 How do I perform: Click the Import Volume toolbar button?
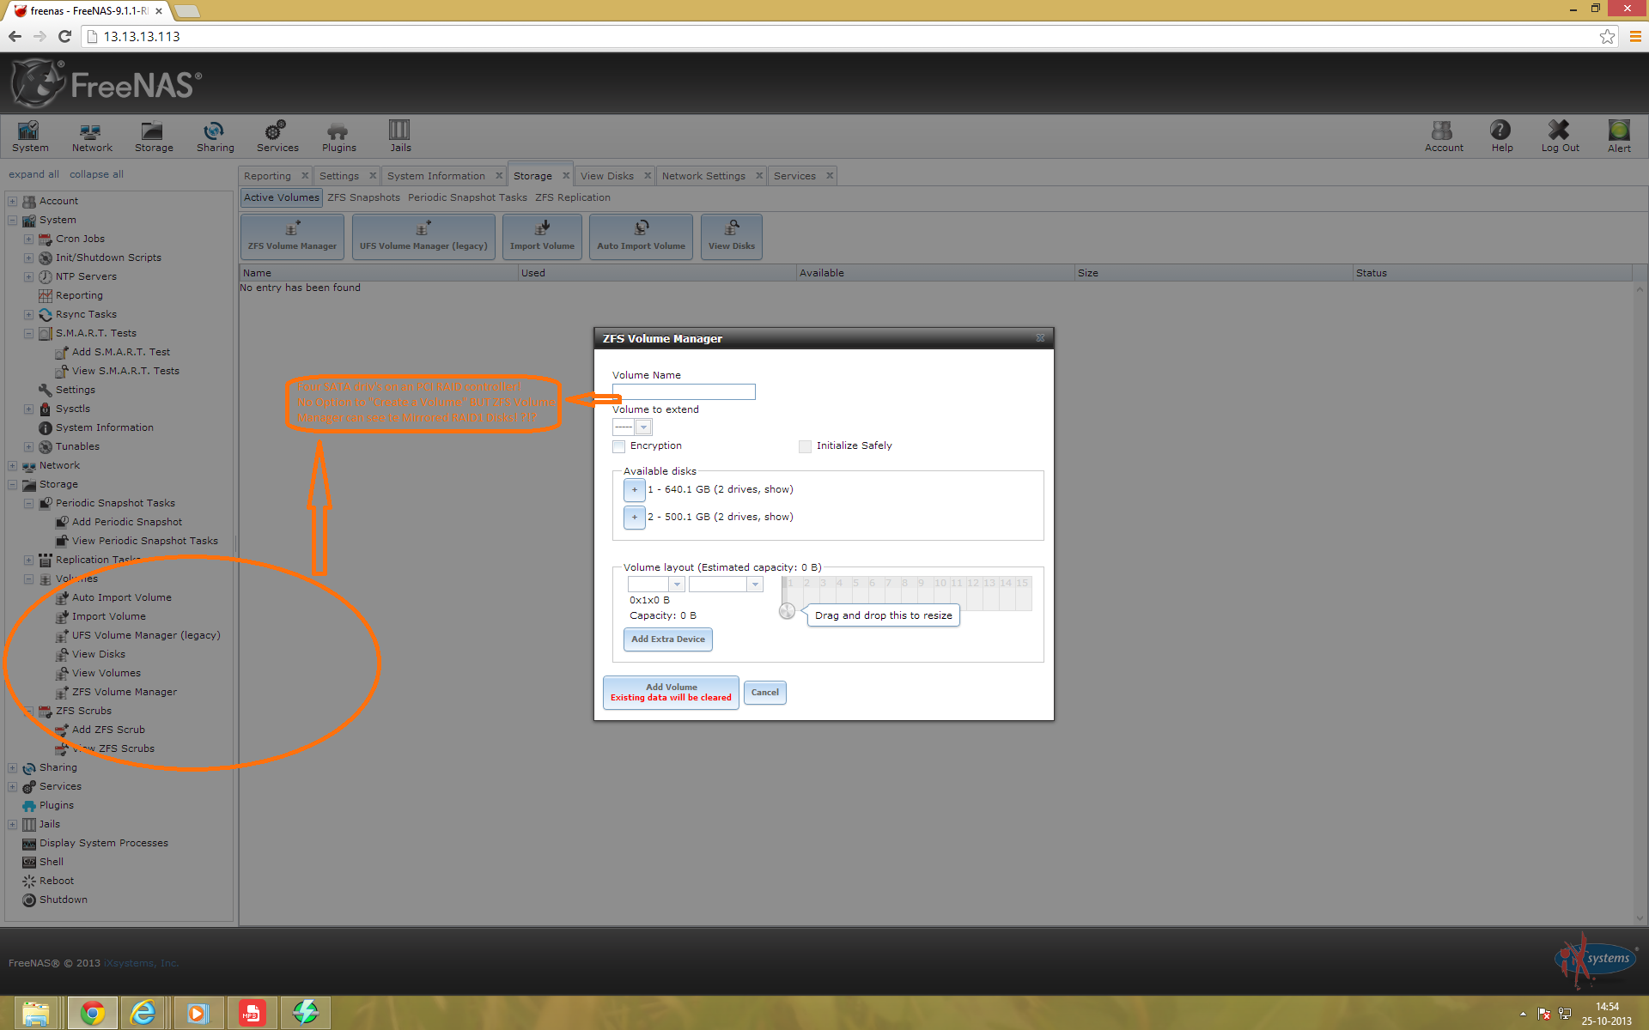[542, 236]
